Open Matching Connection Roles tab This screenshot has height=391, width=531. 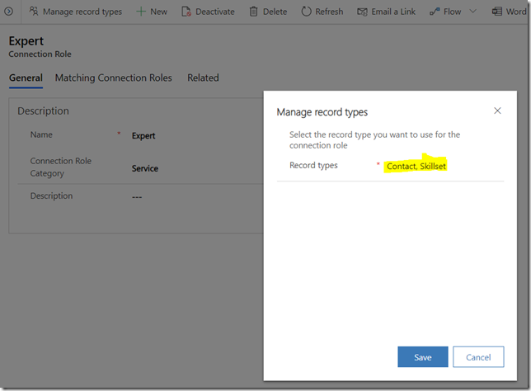pos(114,78)
